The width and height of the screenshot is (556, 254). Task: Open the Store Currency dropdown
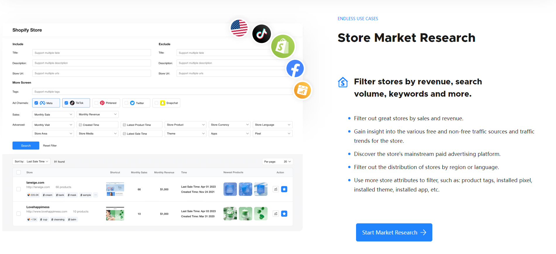[x=229, y=125]
